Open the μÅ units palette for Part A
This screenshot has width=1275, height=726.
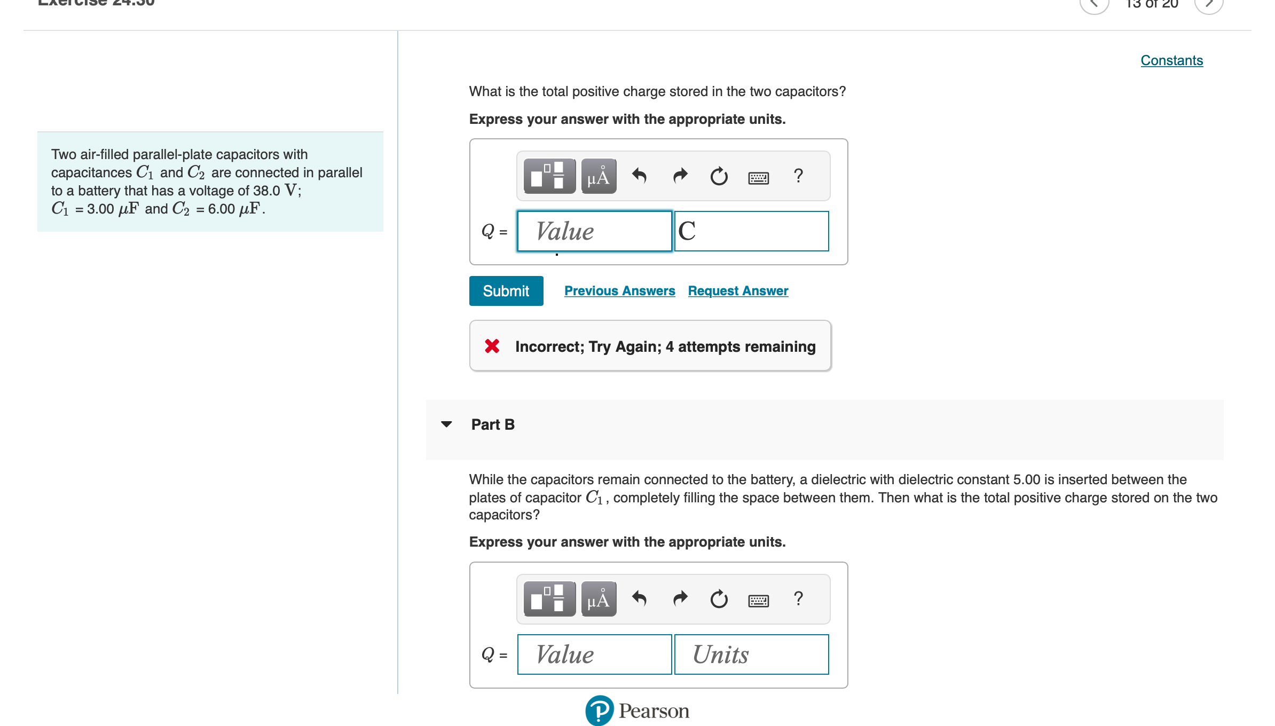pos(598,176)
